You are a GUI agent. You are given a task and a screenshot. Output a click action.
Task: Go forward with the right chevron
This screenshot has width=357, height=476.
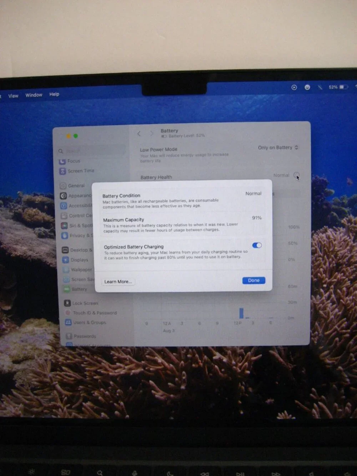(x=152, y=134)
